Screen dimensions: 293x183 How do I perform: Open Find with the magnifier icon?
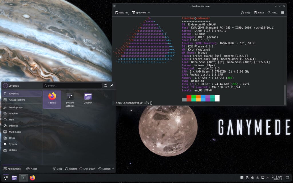(x=269, y=13)
